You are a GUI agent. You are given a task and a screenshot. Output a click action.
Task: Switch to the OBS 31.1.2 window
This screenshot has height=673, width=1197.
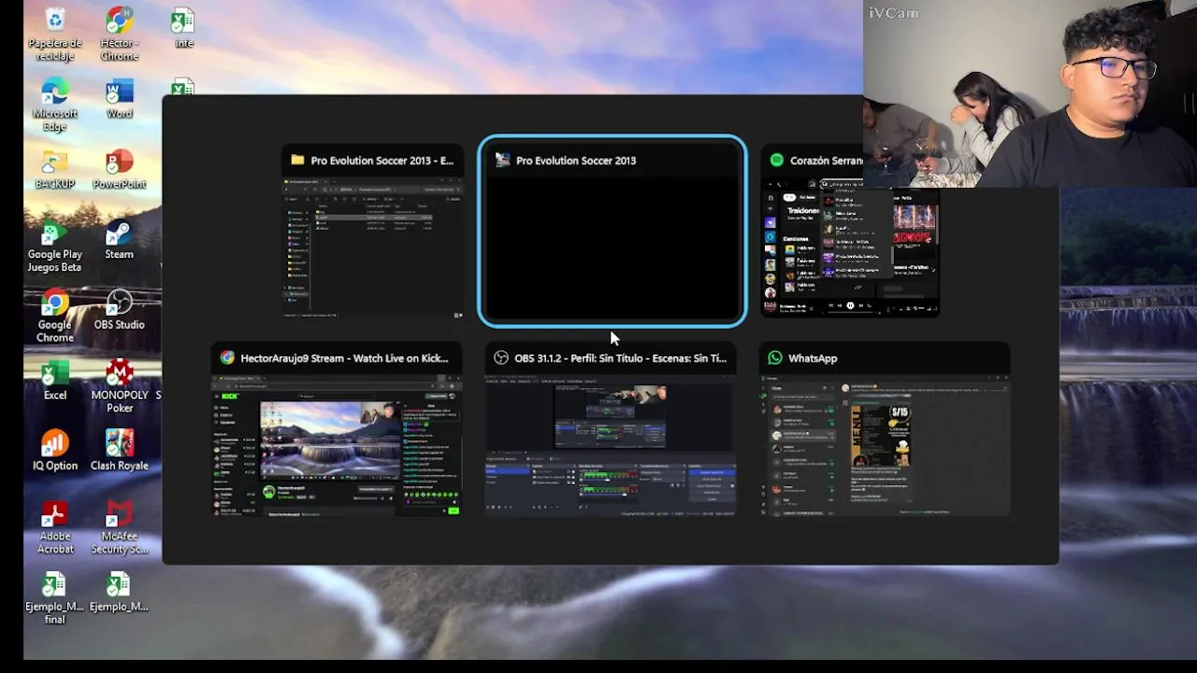point(611,430)
